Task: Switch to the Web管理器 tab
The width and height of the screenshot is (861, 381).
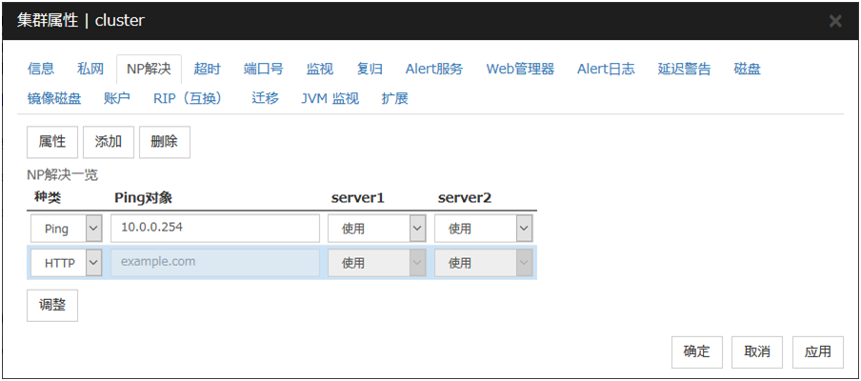Action: (x=520, y=69)
